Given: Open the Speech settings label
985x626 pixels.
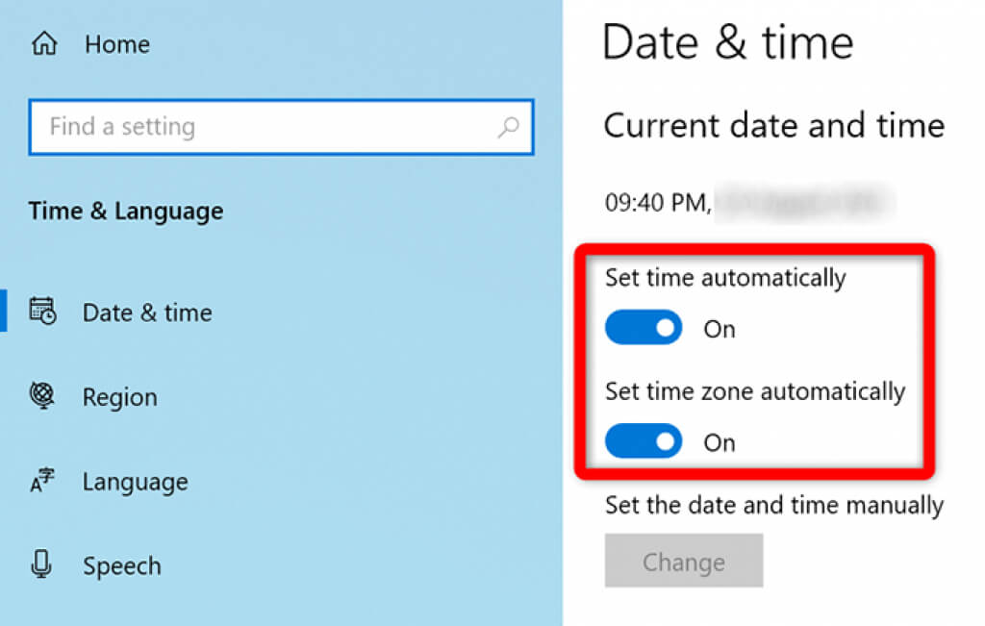Looking at the screenshot, I should coord(122,566).
